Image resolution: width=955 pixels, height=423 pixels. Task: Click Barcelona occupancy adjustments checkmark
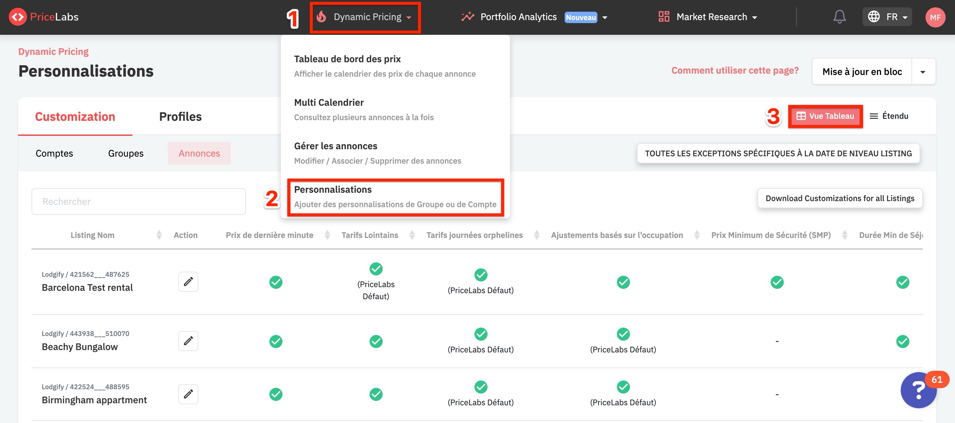[623, 282]
